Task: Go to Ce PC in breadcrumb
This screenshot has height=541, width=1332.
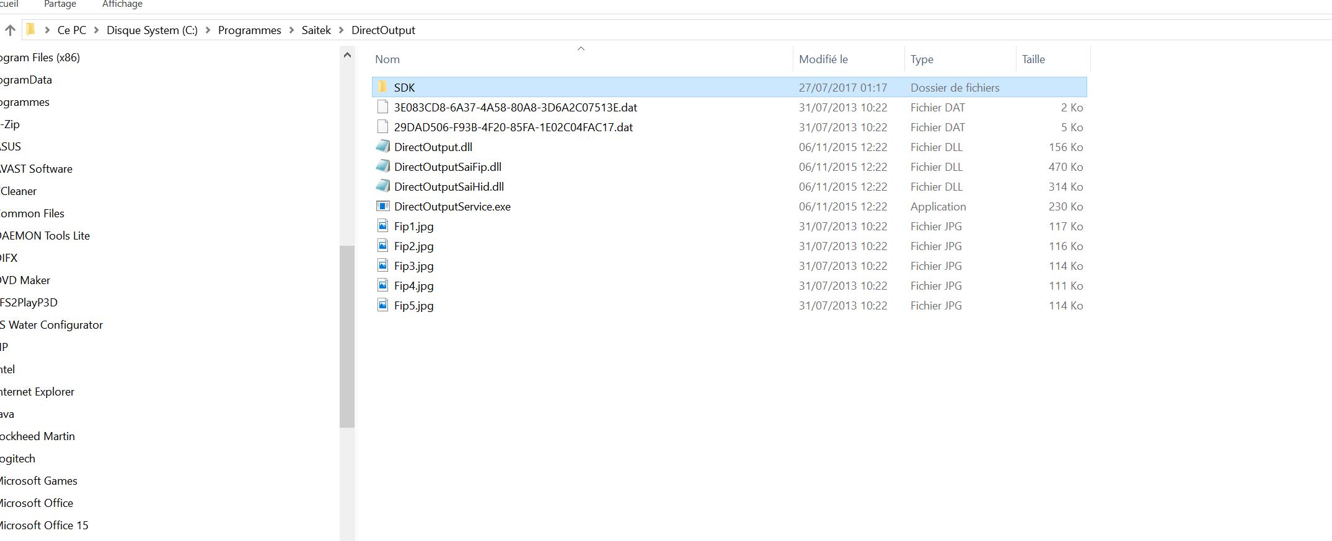Action: click(x=72, y=30)
